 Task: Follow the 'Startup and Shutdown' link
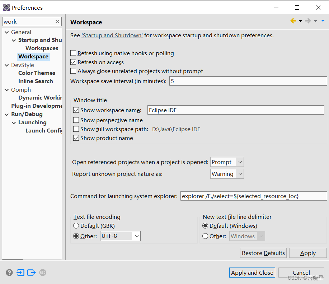(x=112, y=35)
